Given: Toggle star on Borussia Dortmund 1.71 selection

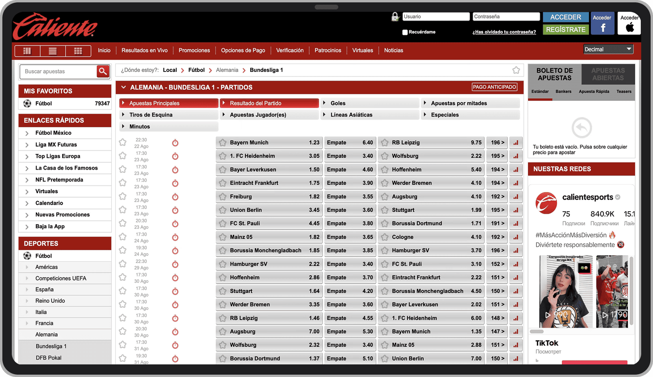Looking at the screenshot, I should coord(385,223).
